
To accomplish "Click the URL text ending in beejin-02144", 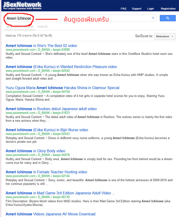I will (38, 176).
